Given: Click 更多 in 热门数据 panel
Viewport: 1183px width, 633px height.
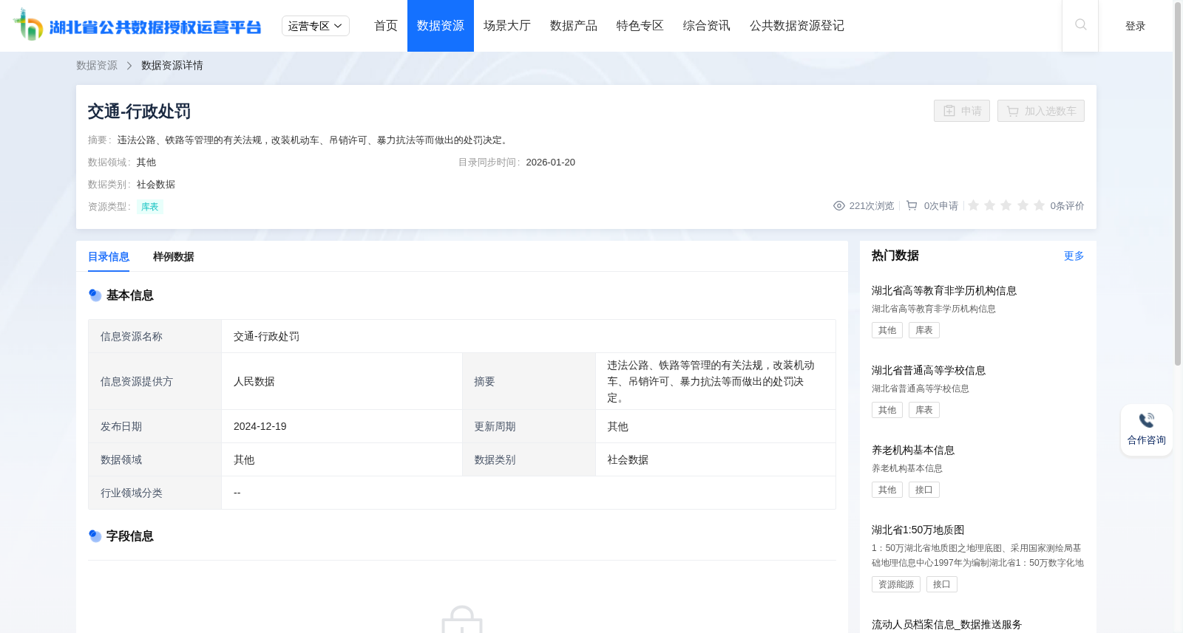Looking at the screenshot, I should click(1074, 256).
